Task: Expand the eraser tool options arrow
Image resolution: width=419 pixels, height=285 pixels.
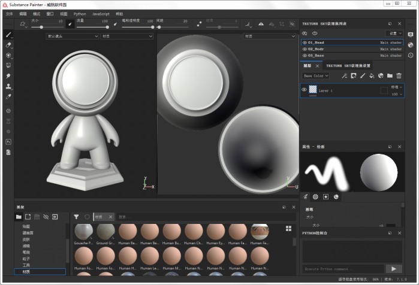Action: [12, 48]
